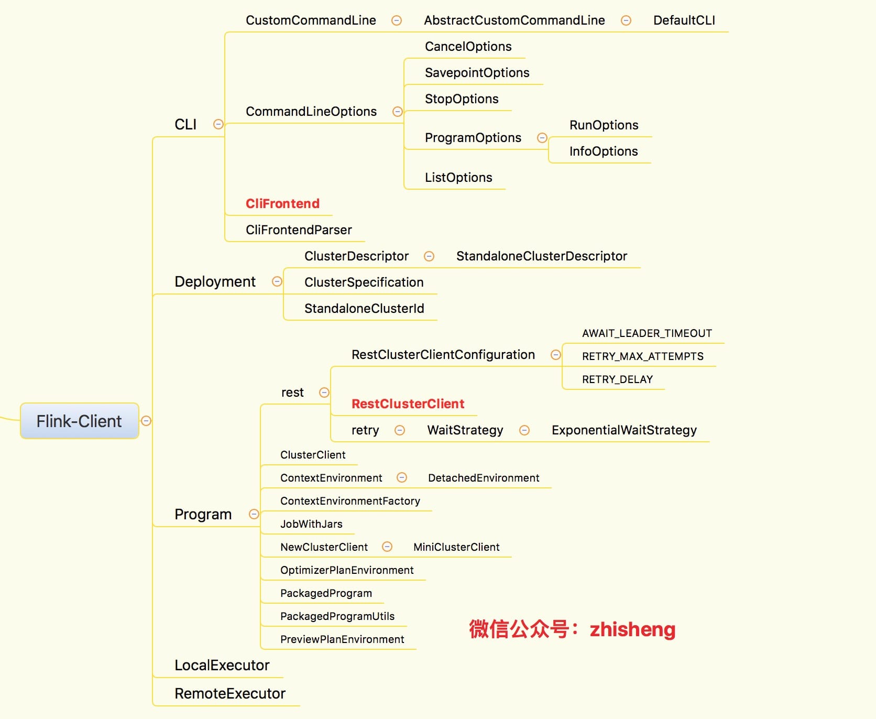The image size is (876, 719).
Task: Select the MiniClusterClient topic
Action: point(456,547)
